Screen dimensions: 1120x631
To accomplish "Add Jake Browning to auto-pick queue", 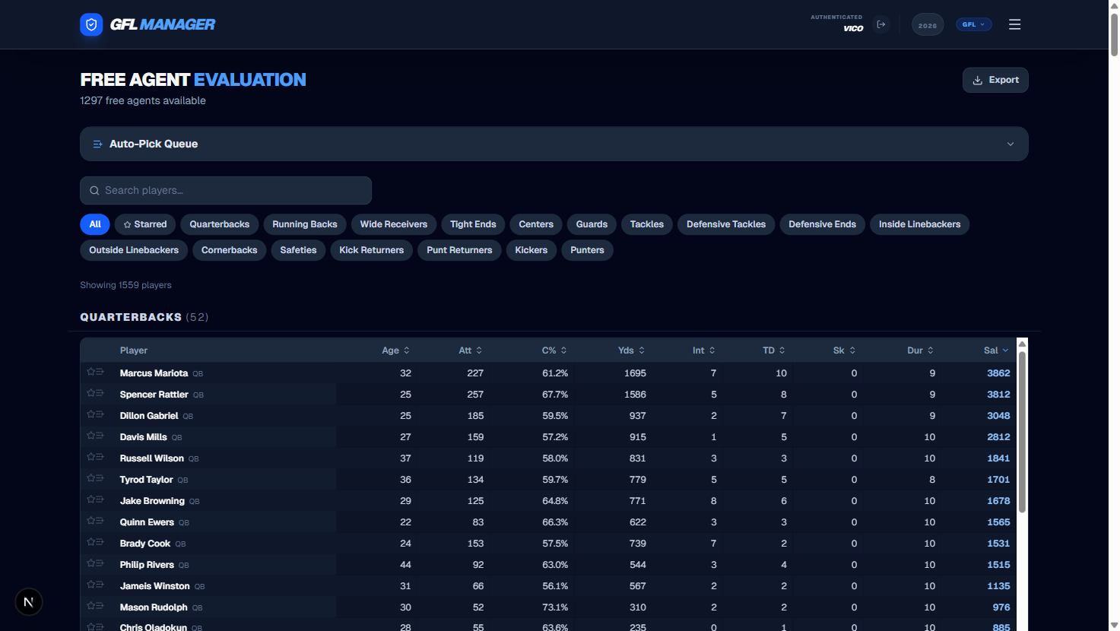I will 100,499.
